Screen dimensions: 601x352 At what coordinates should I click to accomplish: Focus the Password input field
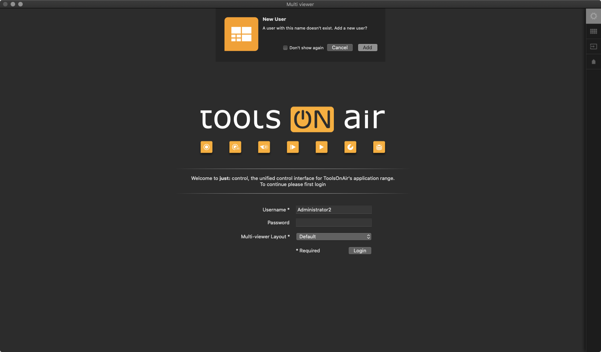point(334,222)
